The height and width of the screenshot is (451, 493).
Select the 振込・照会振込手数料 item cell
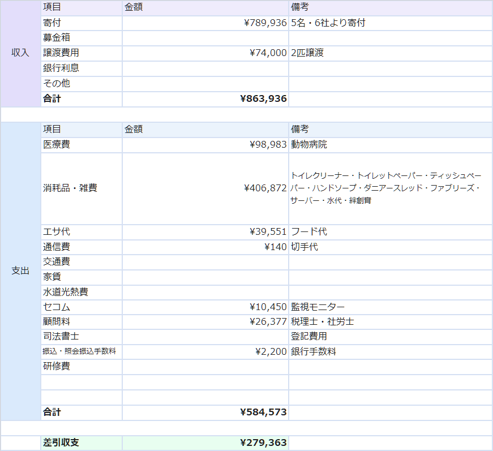(82, 351)
